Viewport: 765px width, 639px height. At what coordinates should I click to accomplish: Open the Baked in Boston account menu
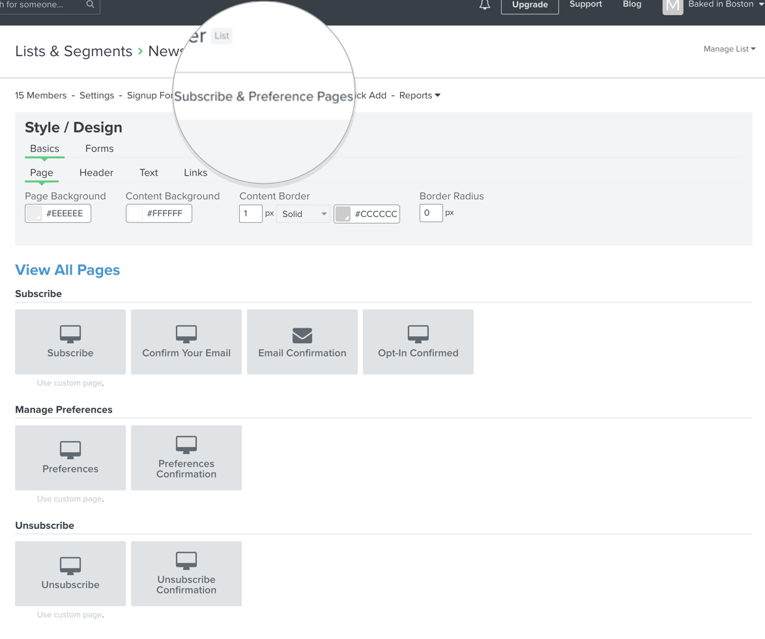pyautogui.click(x=725, y=5)
